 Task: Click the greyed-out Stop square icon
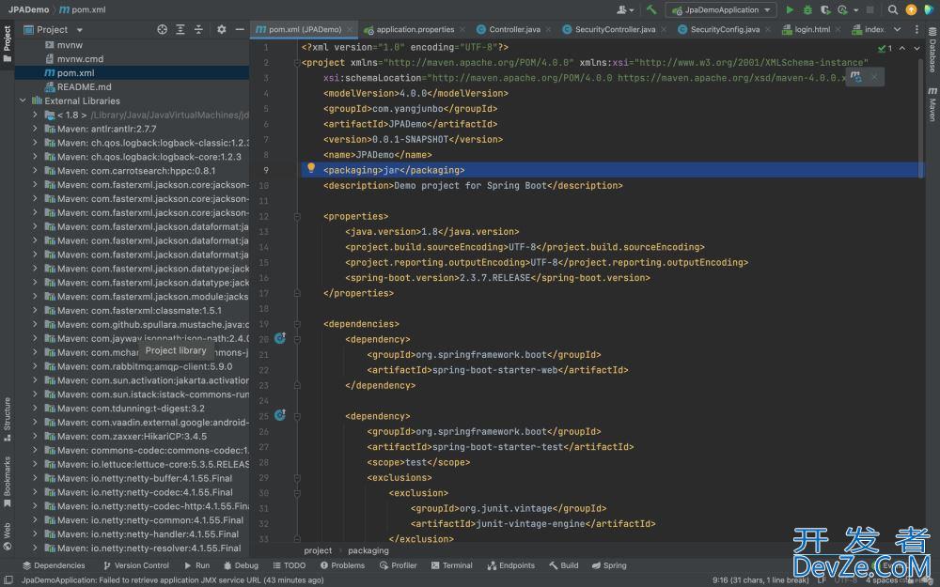point(869,9)
